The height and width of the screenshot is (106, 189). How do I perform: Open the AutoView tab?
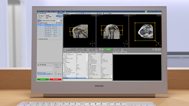click(x=124, y=52)
